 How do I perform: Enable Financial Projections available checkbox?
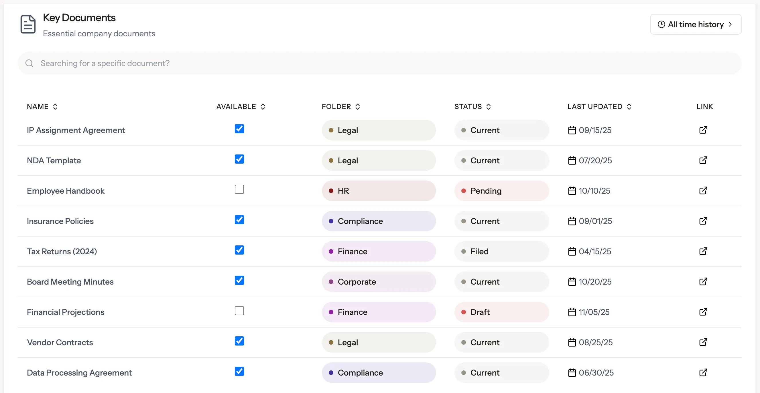click(239, 311)
